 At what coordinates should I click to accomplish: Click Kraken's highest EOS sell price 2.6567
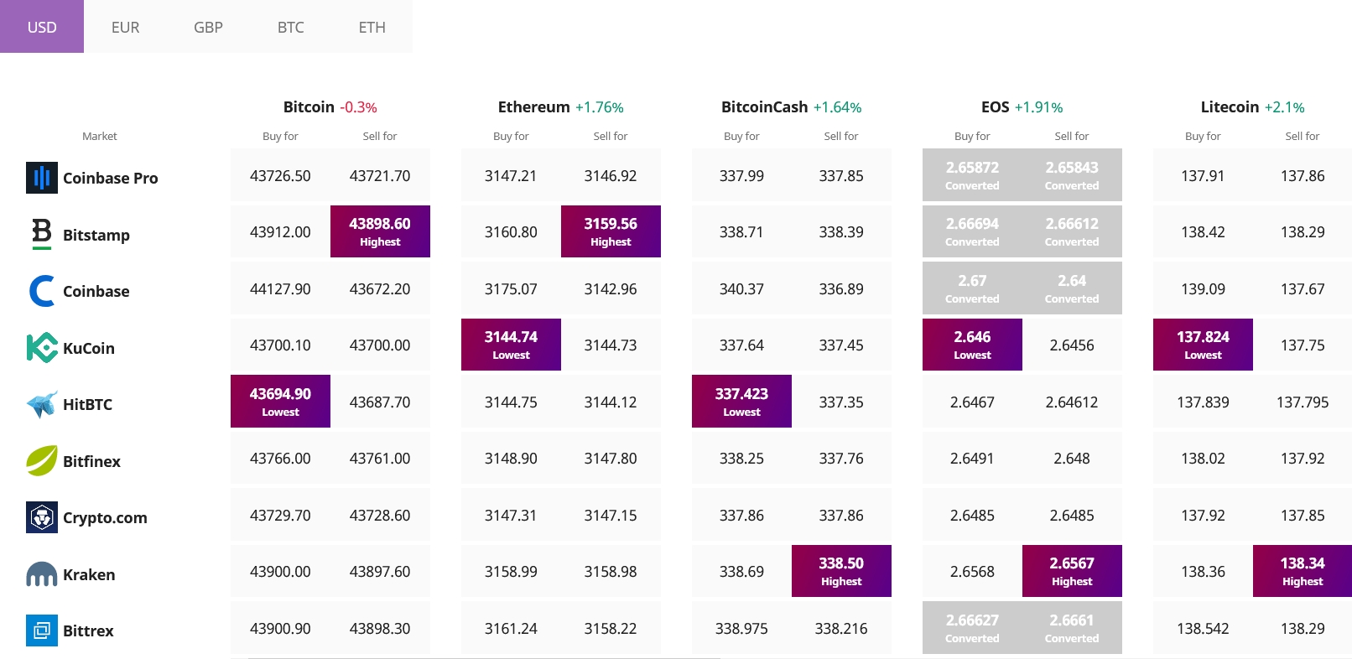pos(1072,571)
